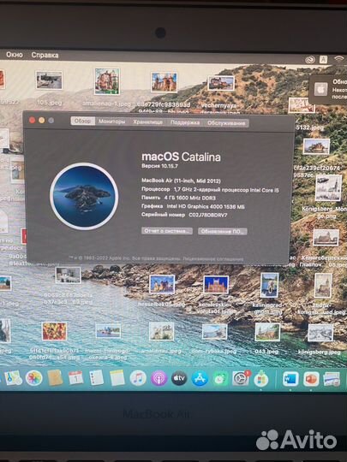Minimize the About This Mac window
347x462 pixels.
point(42,121)
